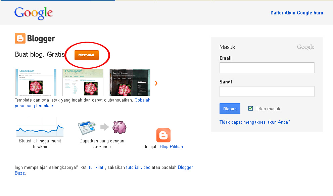Viewport: 333px width, 196px height.
Task: Toggle the Tetap masuk checkbox
Action: point(250,109)
